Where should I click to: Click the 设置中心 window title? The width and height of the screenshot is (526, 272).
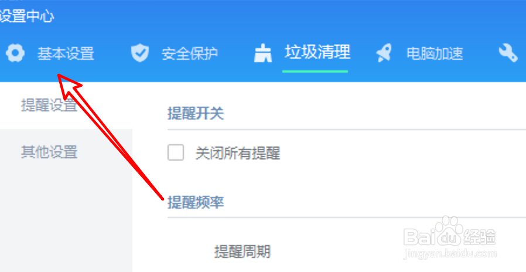pyautogui.click(x=26, y=16)
